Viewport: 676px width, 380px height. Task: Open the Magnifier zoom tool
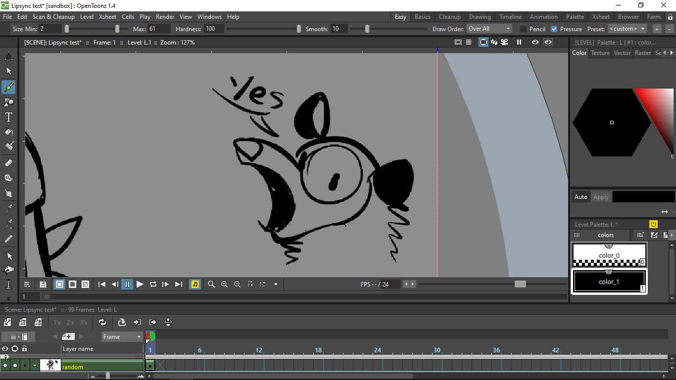[211, 284]
